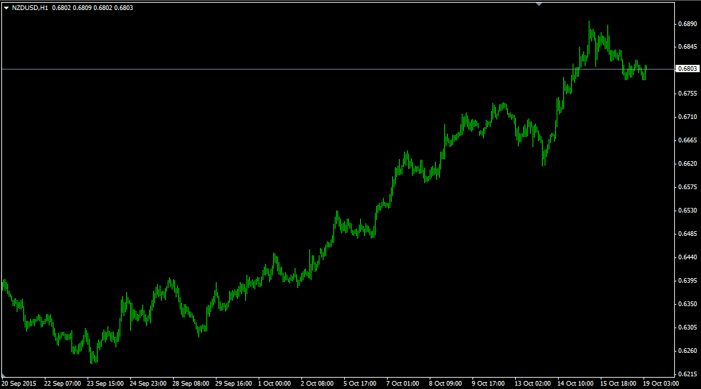The image size is (701, 389).
Task: Click the 9 Oct 17:00 time label
Action: coord(488,384)
